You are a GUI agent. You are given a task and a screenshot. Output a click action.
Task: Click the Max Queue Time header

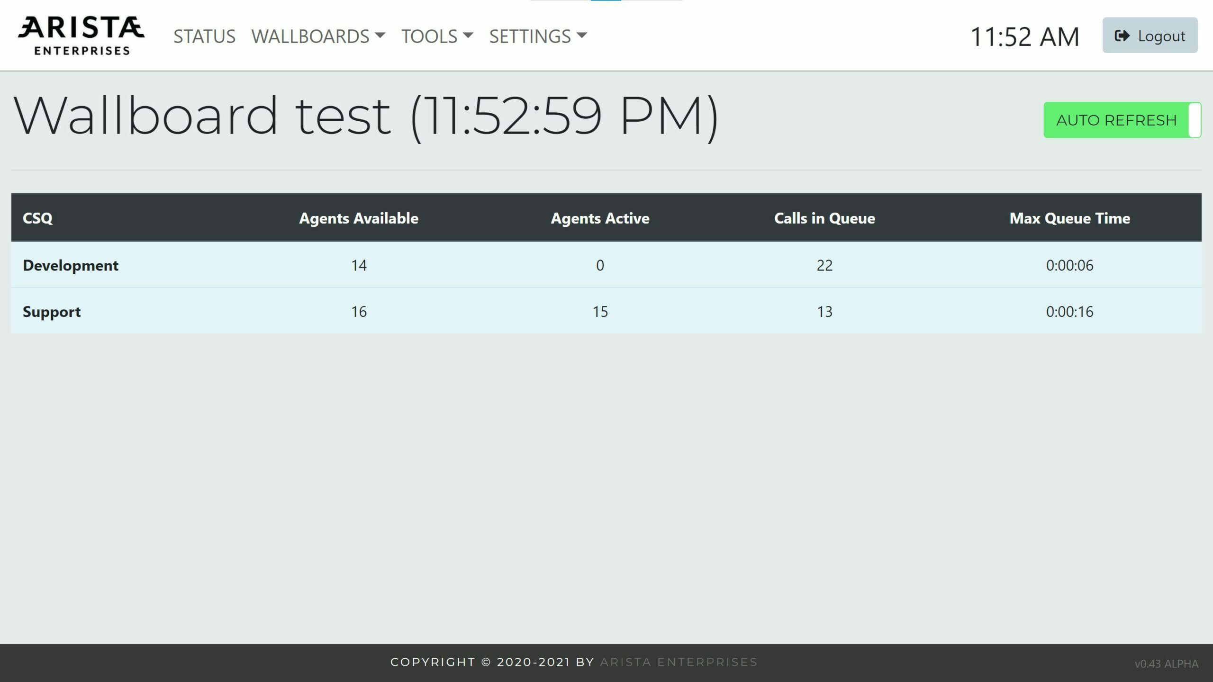(x=1069, y=218)
